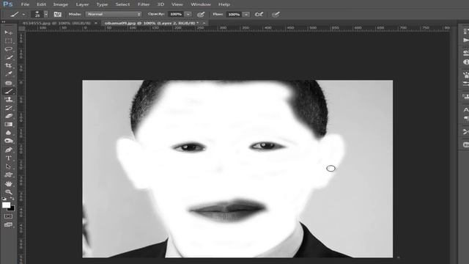The image size is (469, 264).
Task: Open the blending Mode dropdown
Action: [x=114, y=14]
